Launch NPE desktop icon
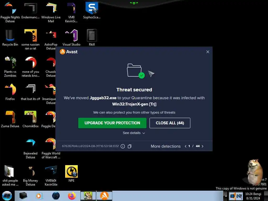Viewport: 268px width, 201px height. pyautogui.click(x=71, y=174)
